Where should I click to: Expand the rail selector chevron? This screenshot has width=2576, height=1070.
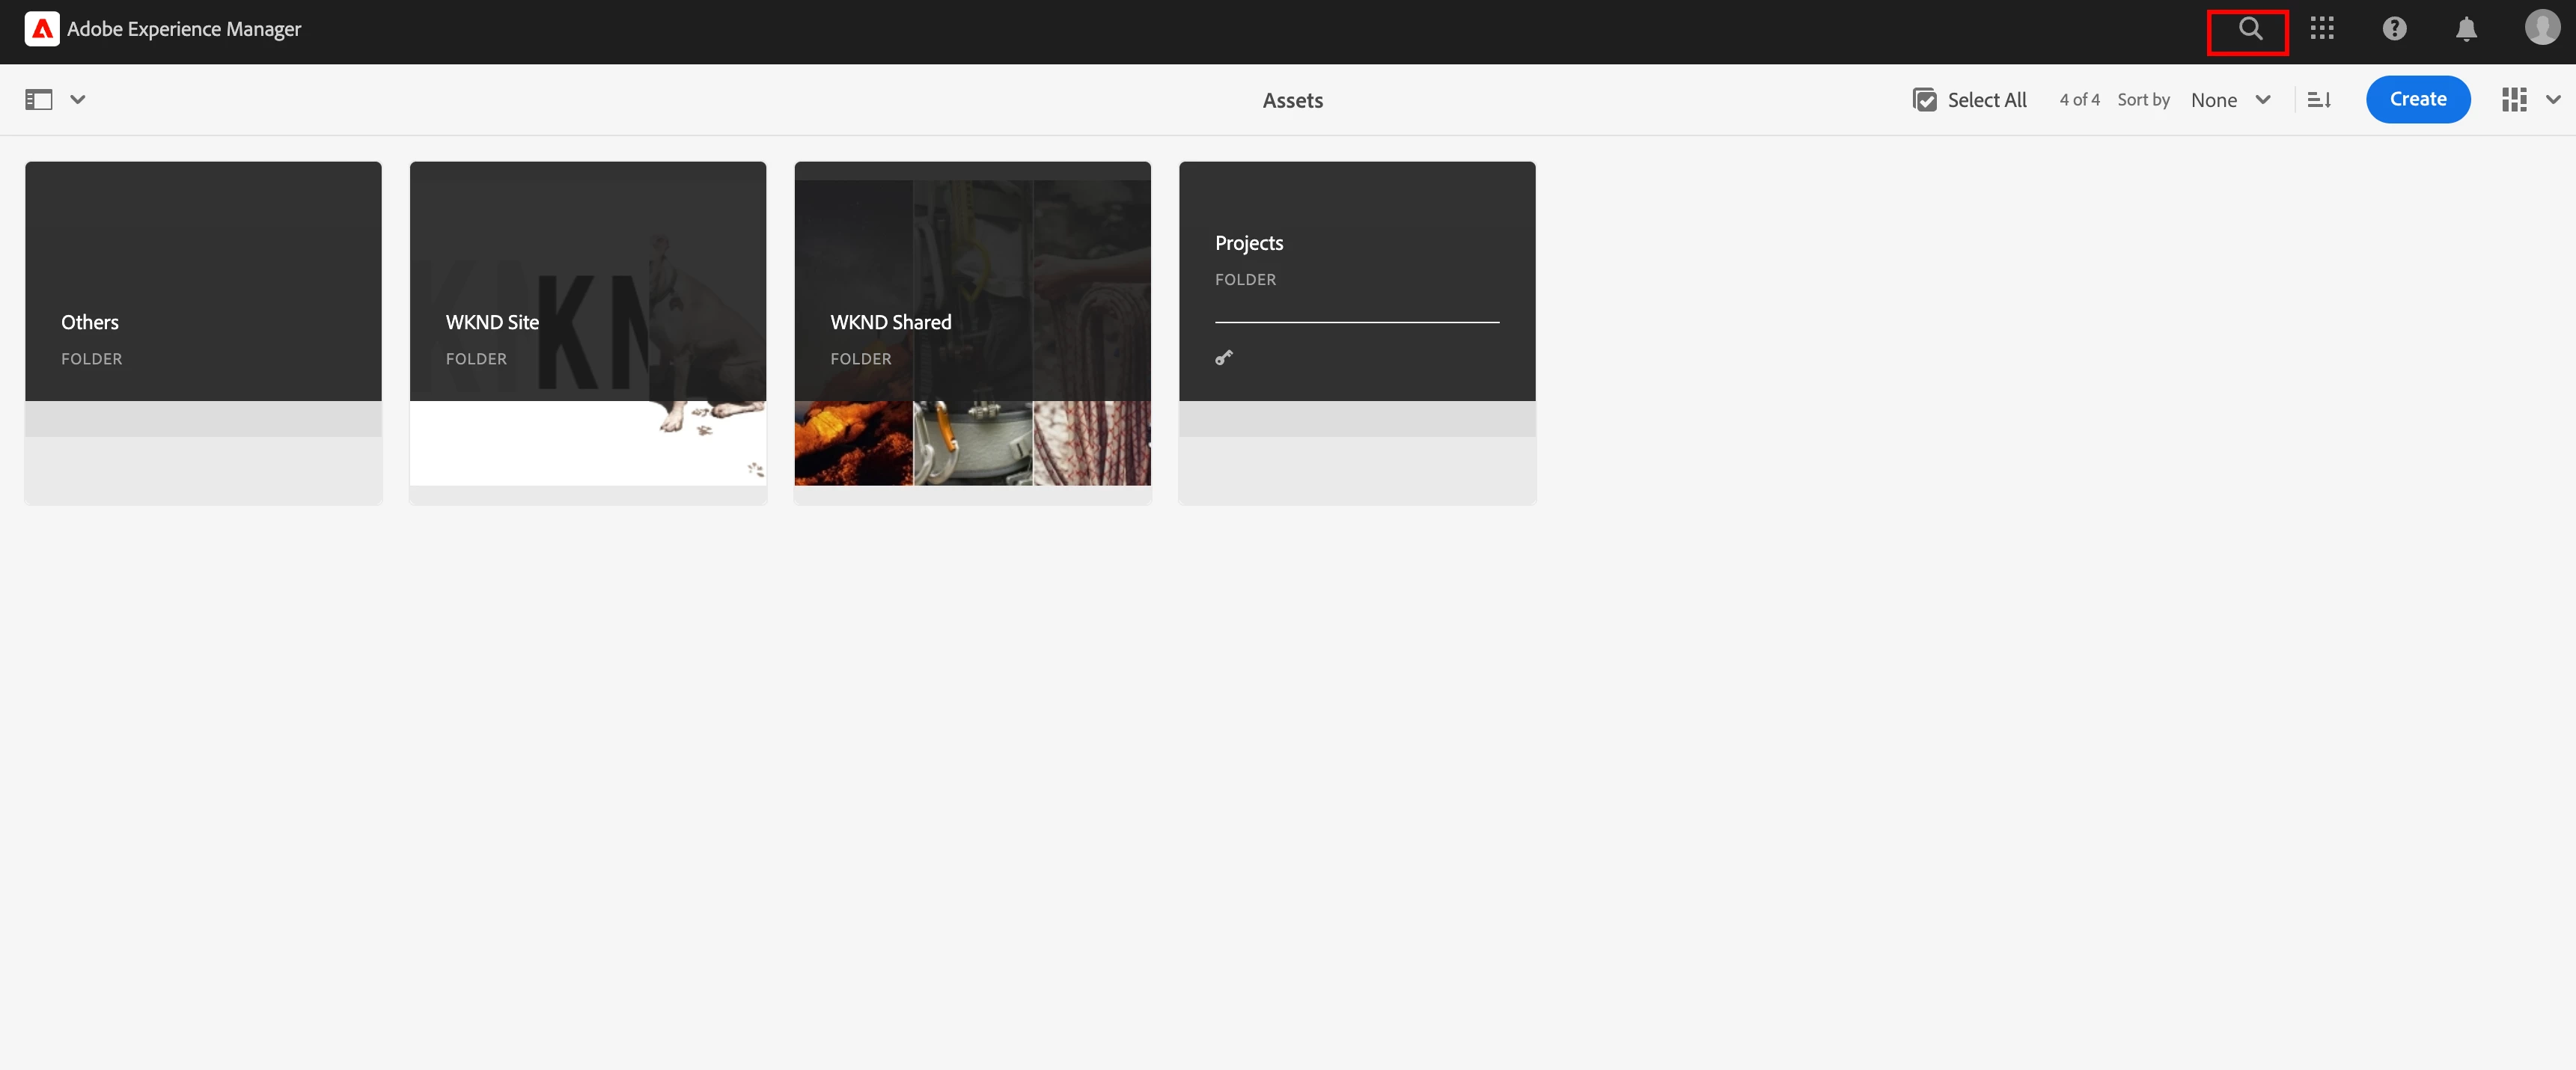(78, 100)
